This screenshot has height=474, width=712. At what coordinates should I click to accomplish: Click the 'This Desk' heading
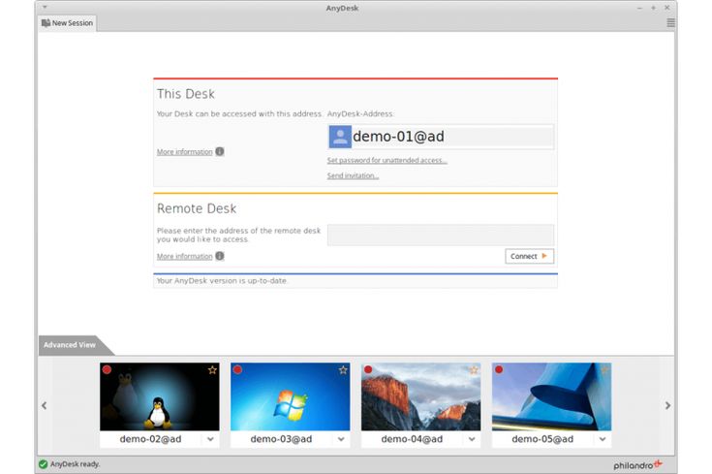(186, 94)
